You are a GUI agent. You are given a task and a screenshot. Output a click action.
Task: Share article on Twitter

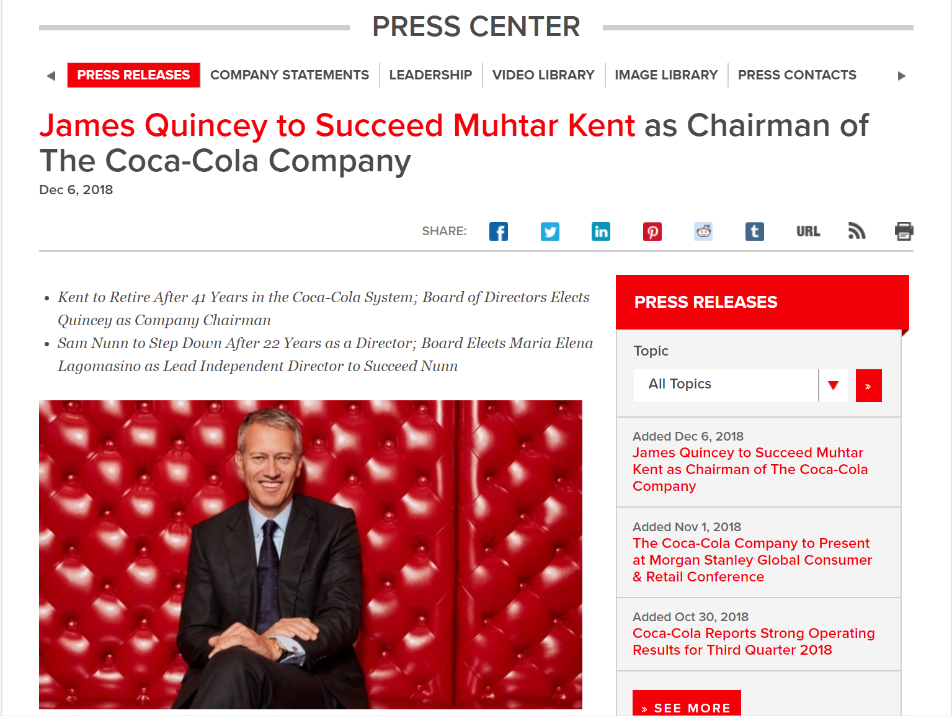pos(550,231)
